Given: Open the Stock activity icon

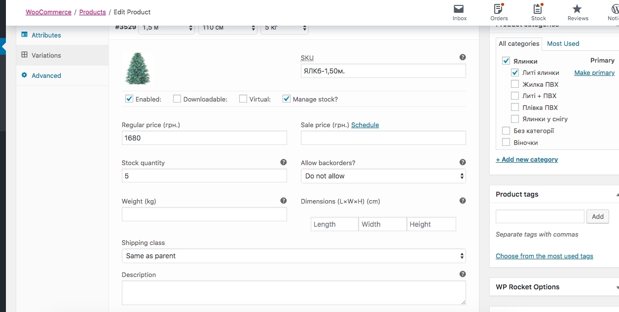Looking at the screenshot, I should click(538, 9).
